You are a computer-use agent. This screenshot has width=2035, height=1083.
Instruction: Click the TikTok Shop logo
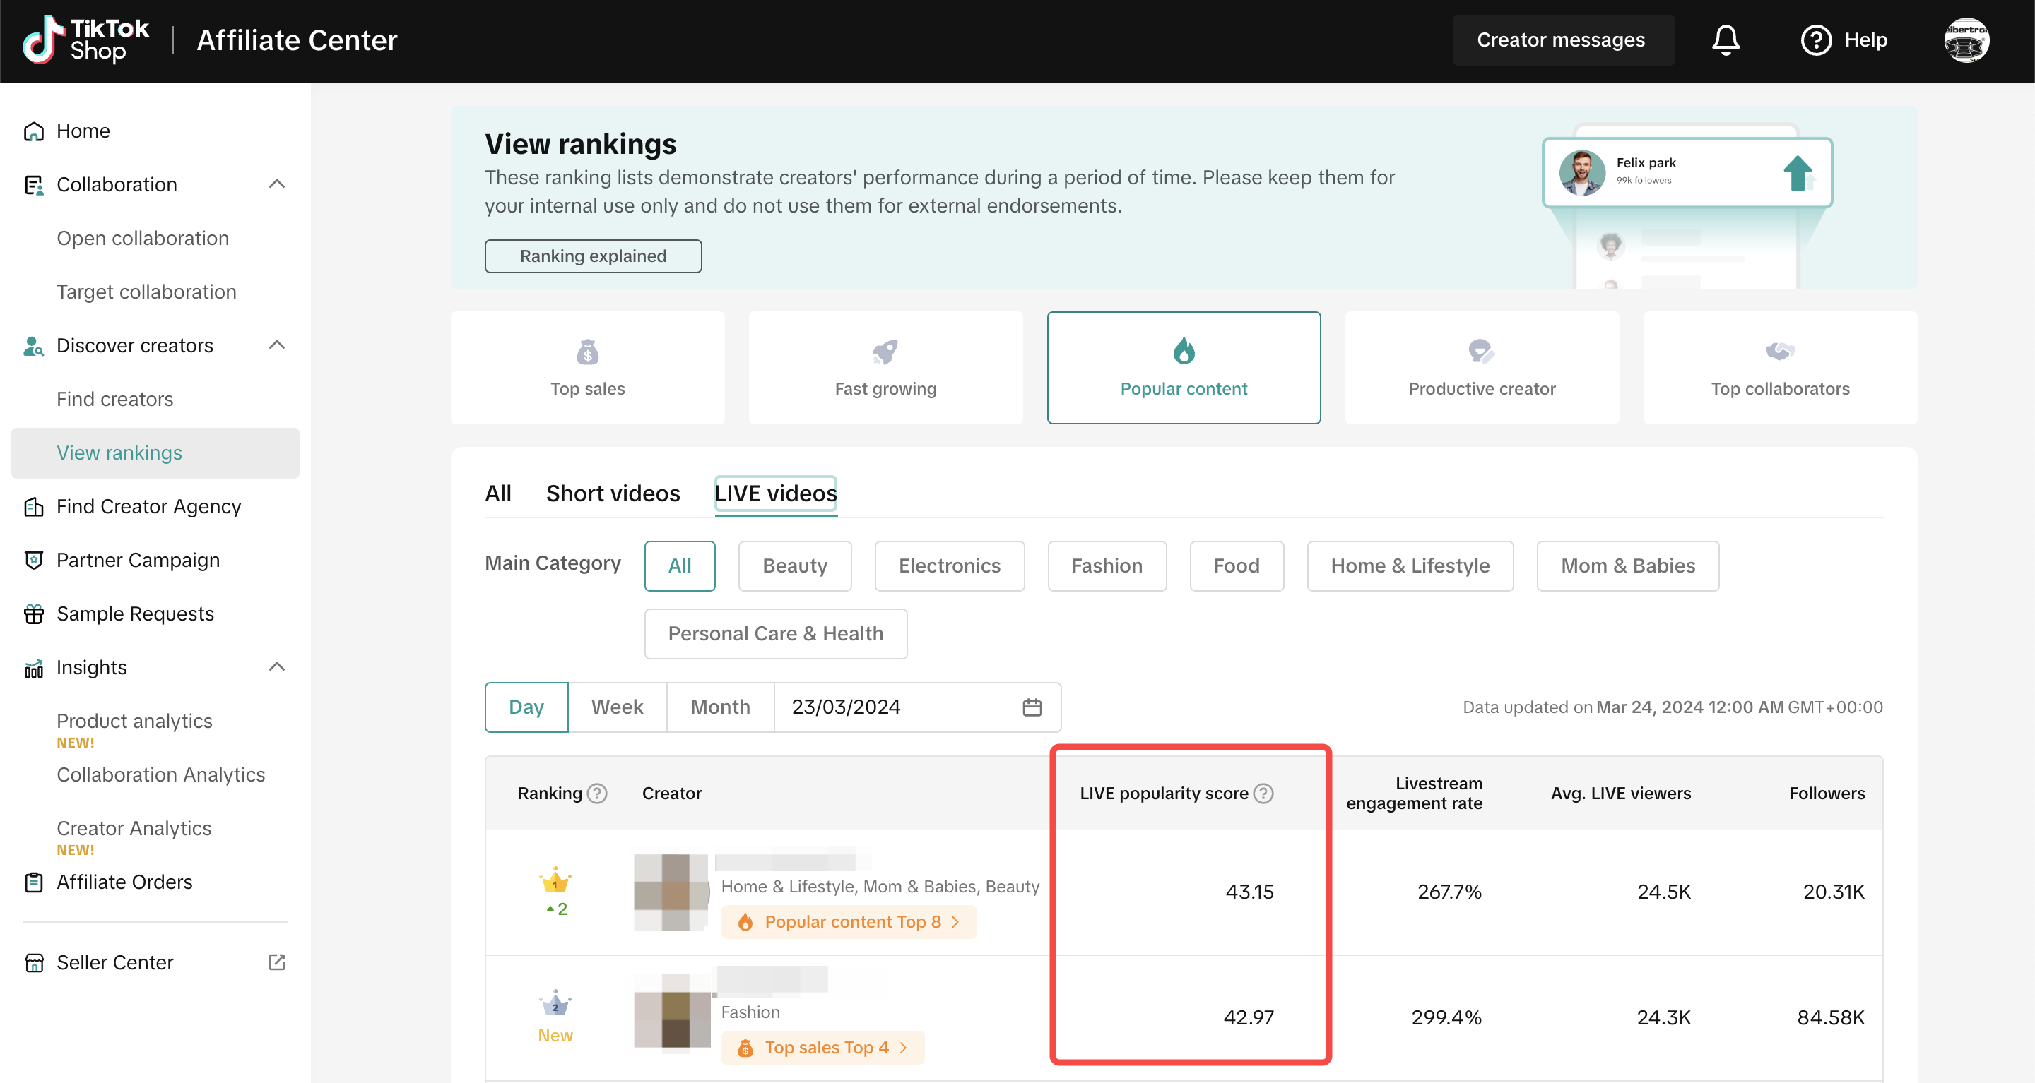[85, 40]
